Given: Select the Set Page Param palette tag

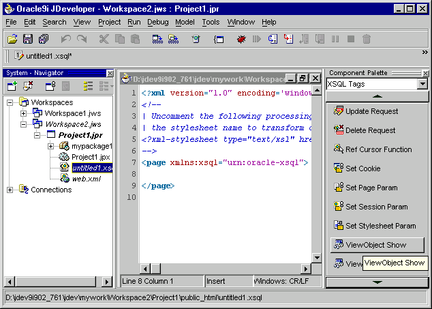Looking at the screenshot, I should [366, 188].
